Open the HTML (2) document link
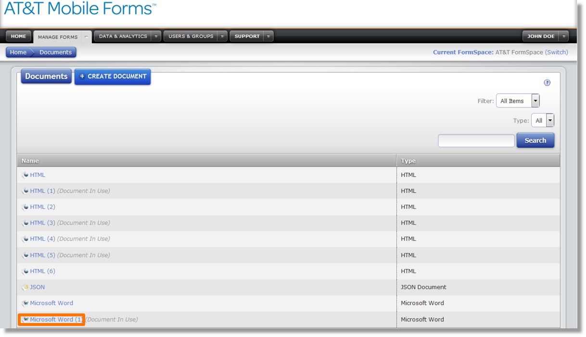 coord(42,207)
